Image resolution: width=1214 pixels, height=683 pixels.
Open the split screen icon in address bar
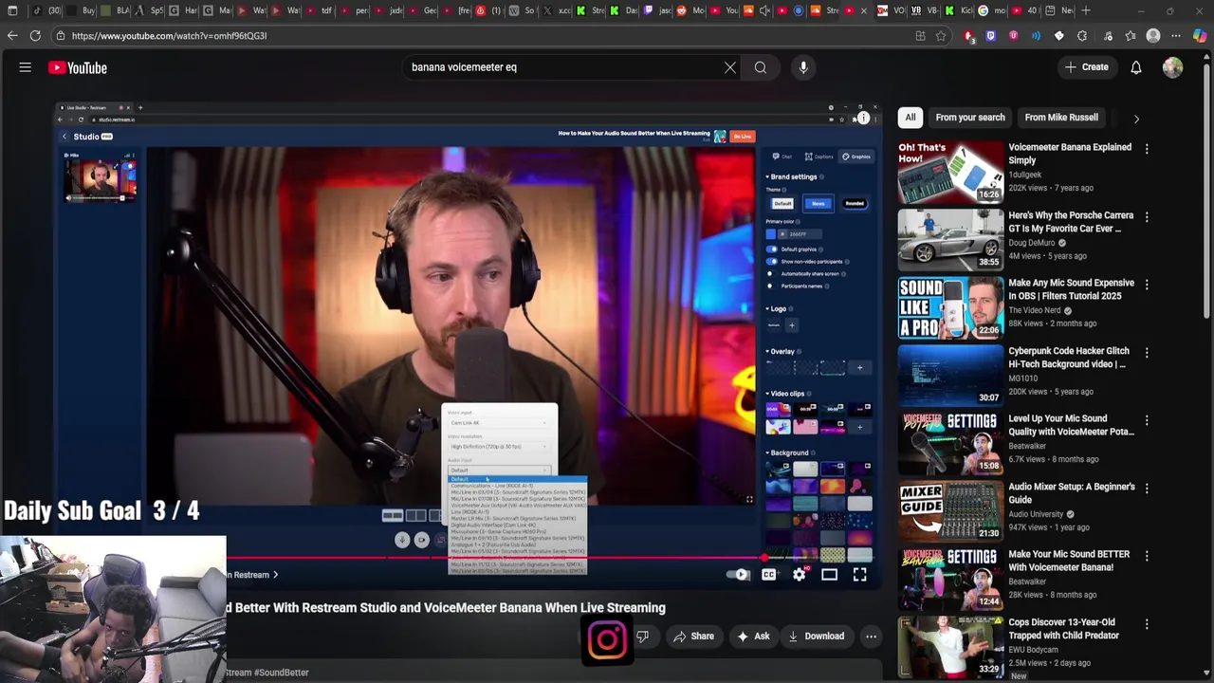pos(920,36)
